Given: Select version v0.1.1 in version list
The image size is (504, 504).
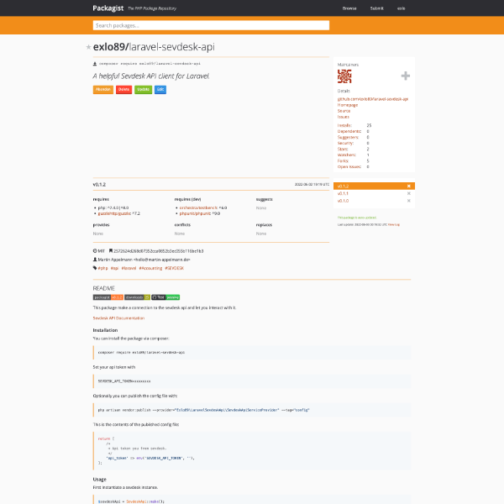Looking at the screenshot, I should click(x=343, y=193).
